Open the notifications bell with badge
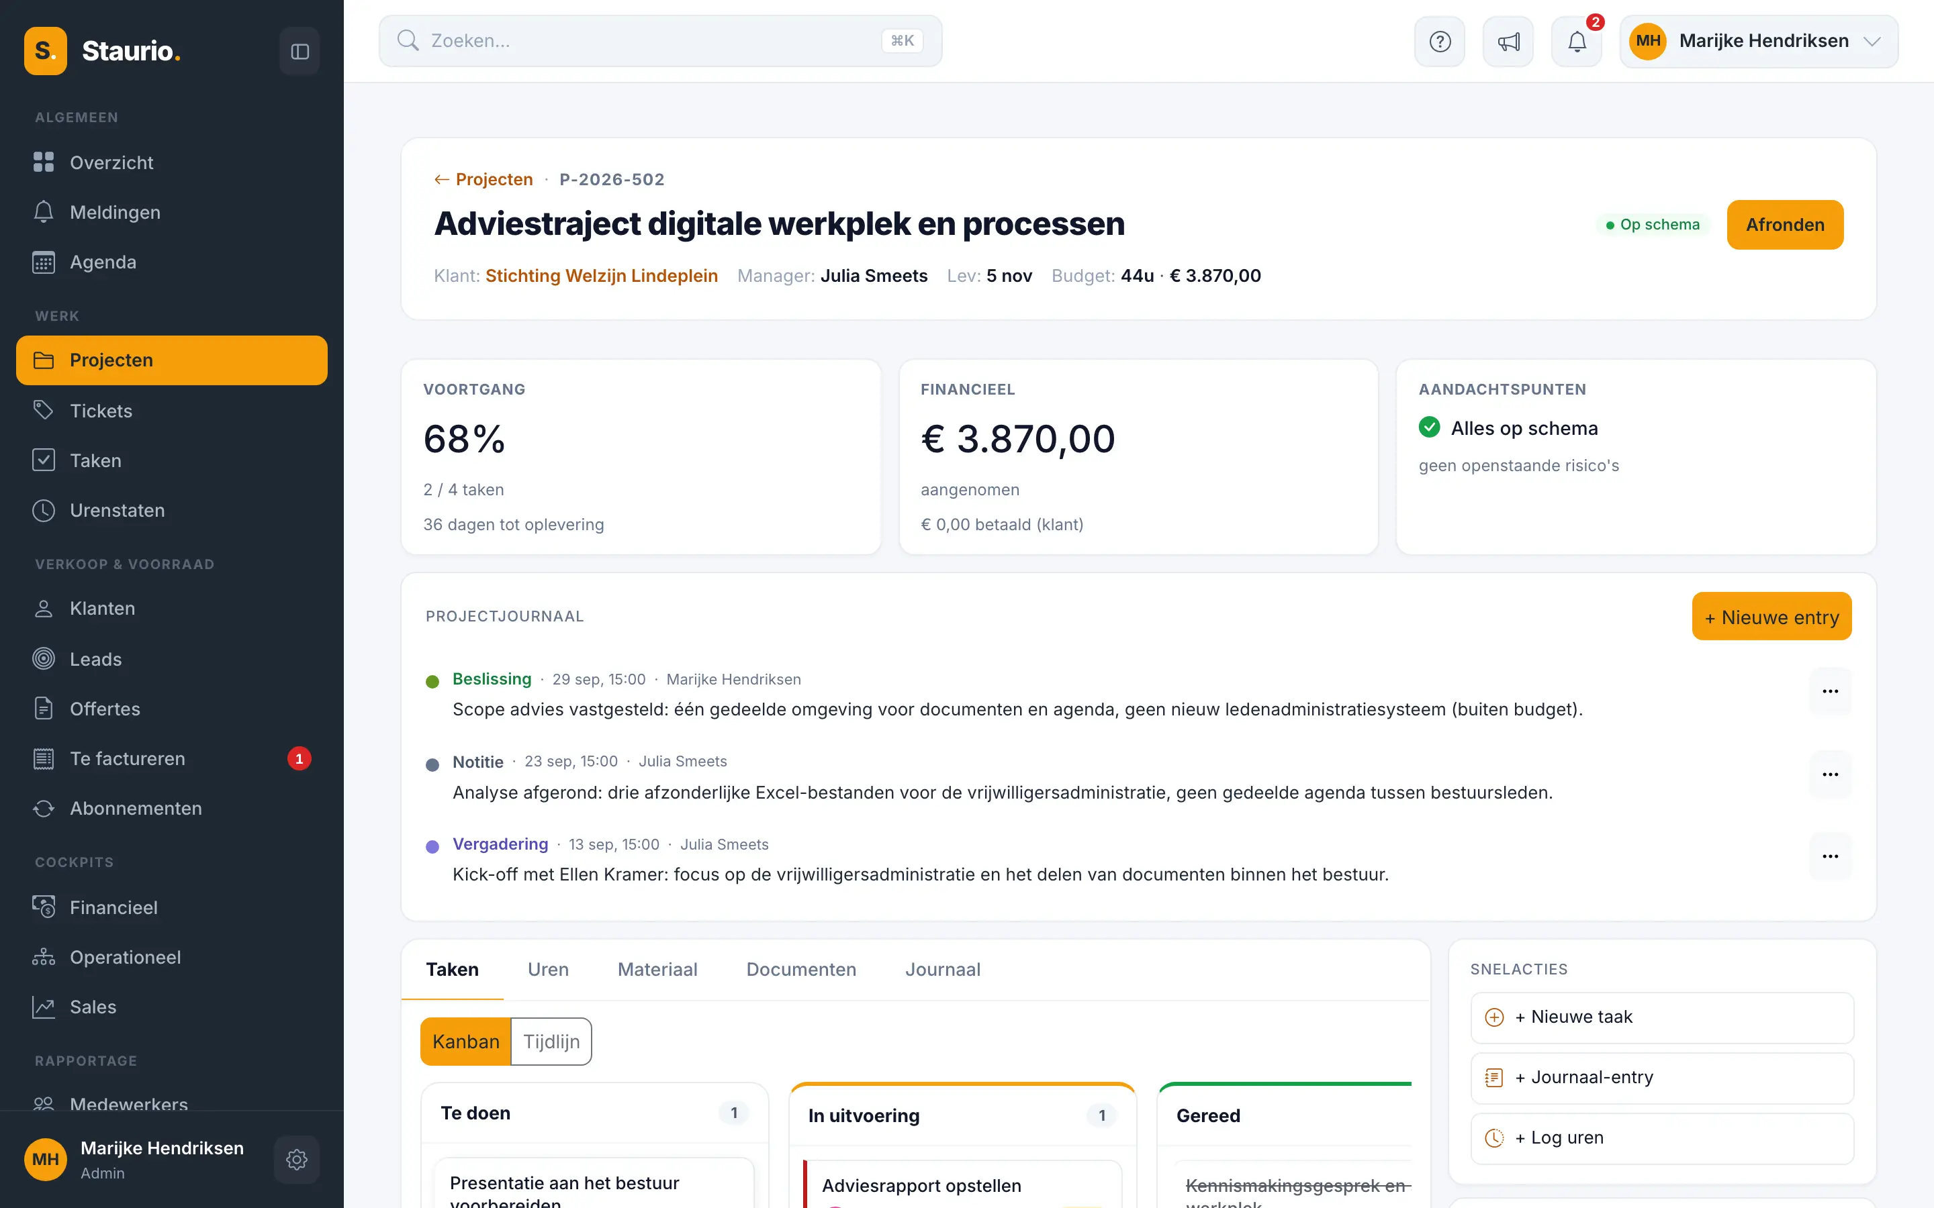 [x=1577, y=42]
